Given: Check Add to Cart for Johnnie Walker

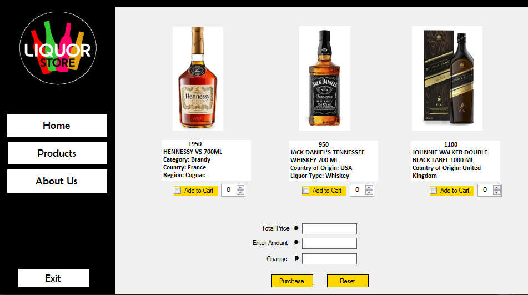Looking at the screenshot, I should click(434, 191).
